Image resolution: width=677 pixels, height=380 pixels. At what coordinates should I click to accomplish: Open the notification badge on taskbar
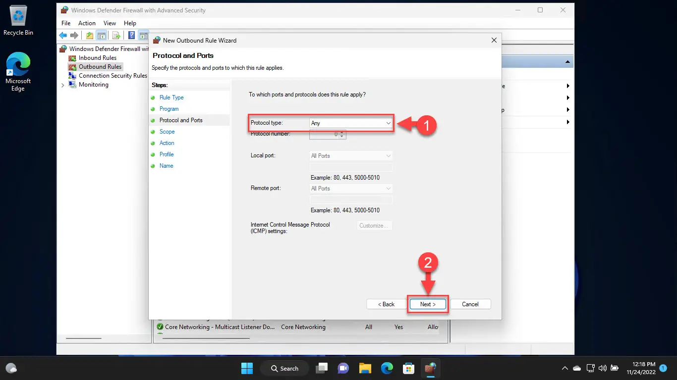[x=663, y=368]
